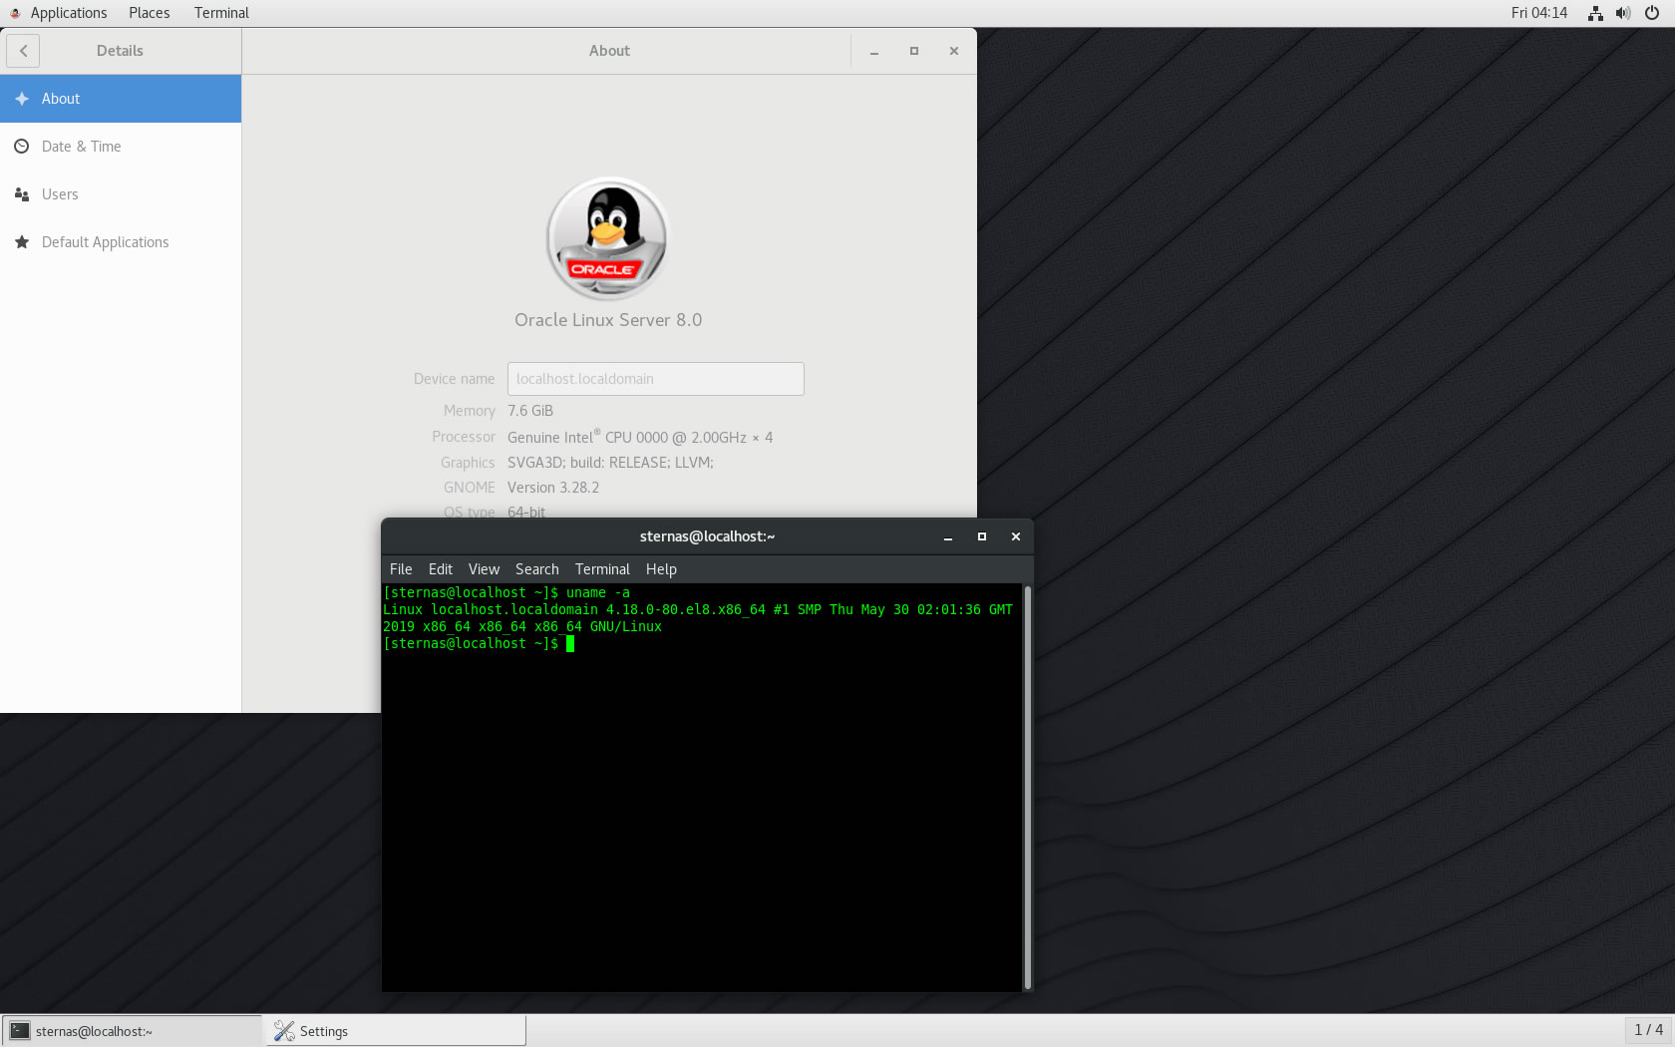Click the Device name text field
1675x1047 pixels.
[655, 379]
